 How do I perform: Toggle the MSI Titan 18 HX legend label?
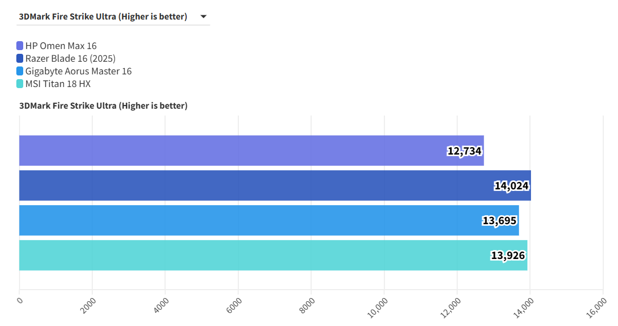click(58, 84)
